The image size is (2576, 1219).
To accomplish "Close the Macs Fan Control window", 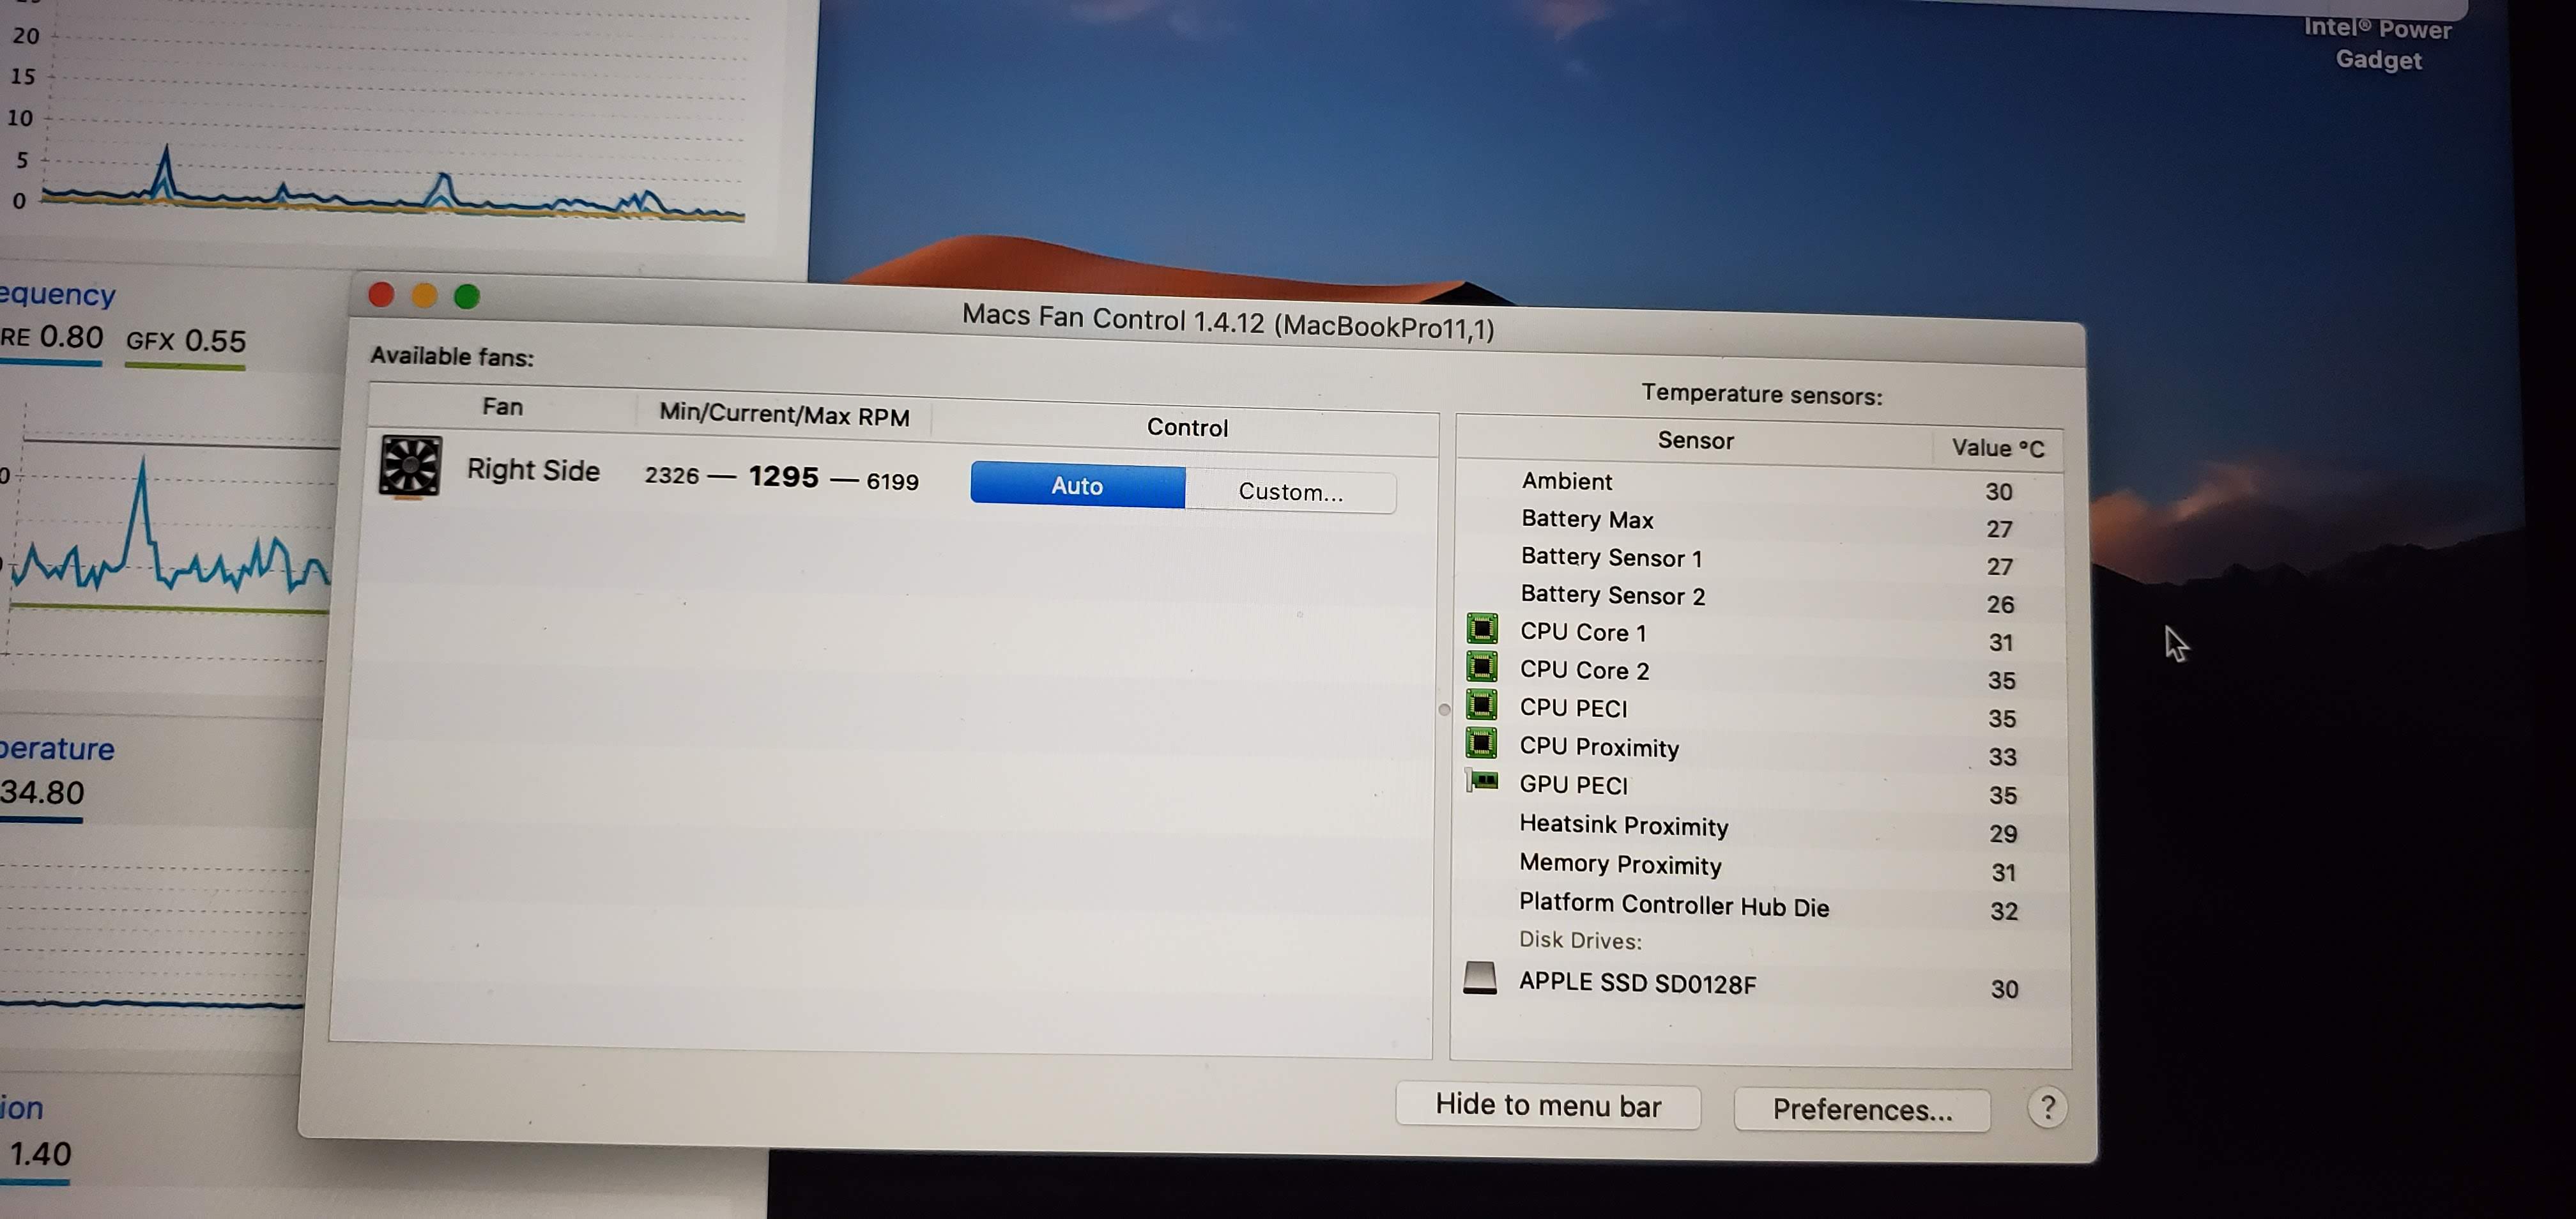I will pos(381,295).
